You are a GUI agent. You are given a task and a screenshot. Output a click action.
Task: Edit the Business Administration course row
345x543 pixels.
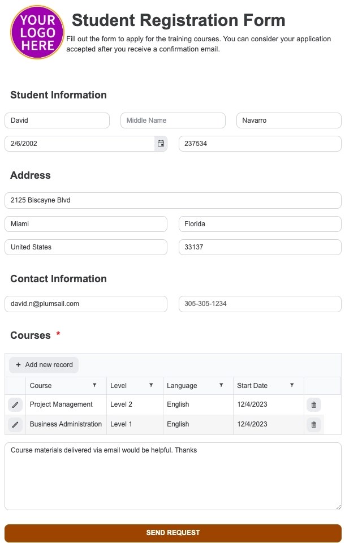[x=15, y=425]
